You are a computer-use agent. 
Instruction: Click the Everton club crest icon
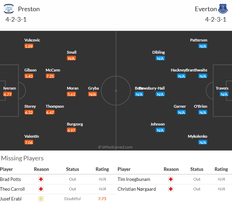coord(223,9)
